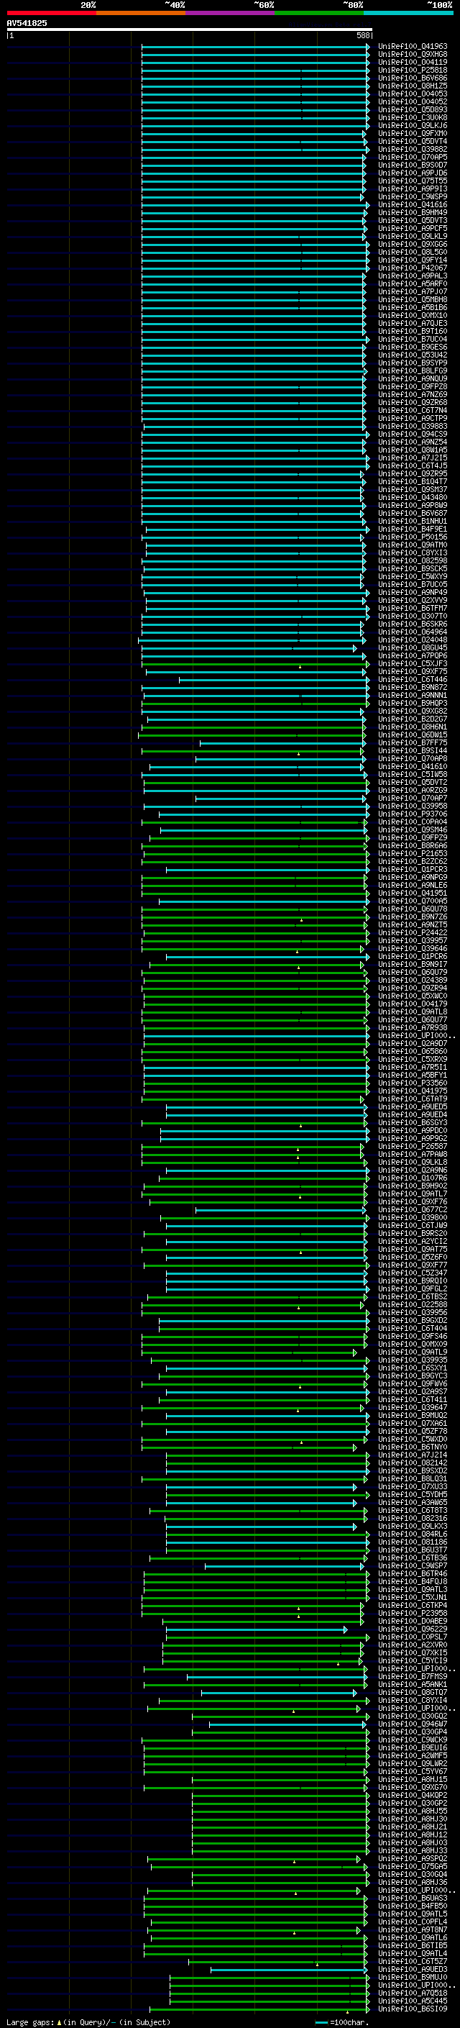Select the UniRef100_Q39882 label

(x=412, y=149)
